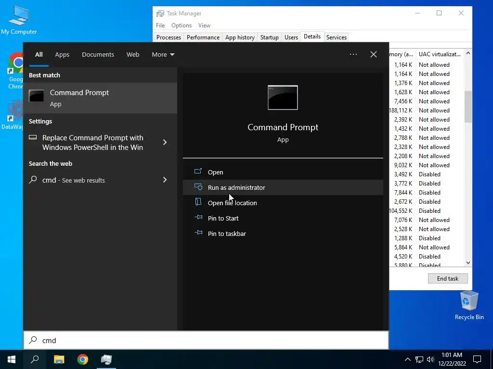This screenshot has width=493, height=369.
Task: Expand the More filter dropdown
Action: [163, 55]
